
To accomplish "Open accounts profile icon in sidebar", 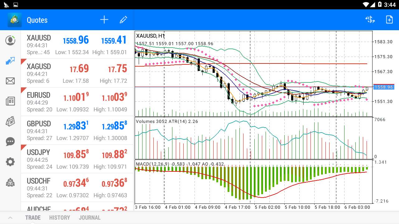I will point(10,40).
